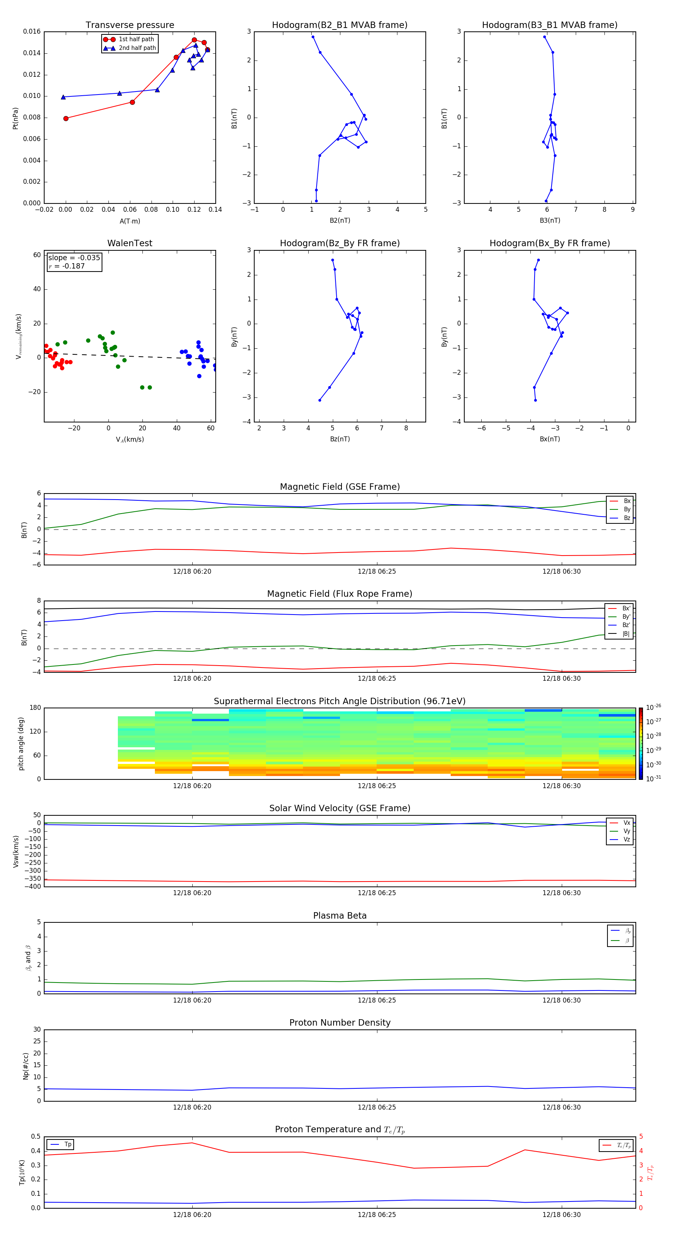680x1248 pixels.
Task: Click the 'pitch angle (deg)' axis label
Action: click(21, 744)
